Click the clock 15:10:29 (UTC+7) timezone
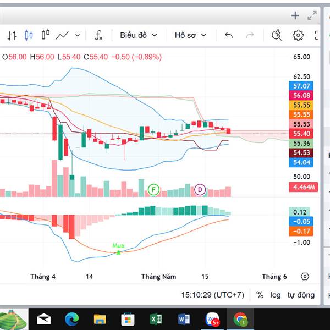This screenshot has height=330, width=330. (x=212, y=295)
